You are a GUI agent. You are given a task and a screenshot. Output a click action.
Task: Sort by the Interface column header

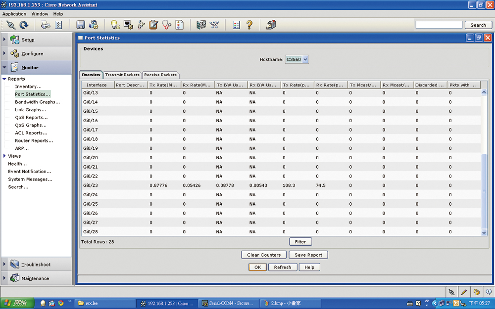98,85
